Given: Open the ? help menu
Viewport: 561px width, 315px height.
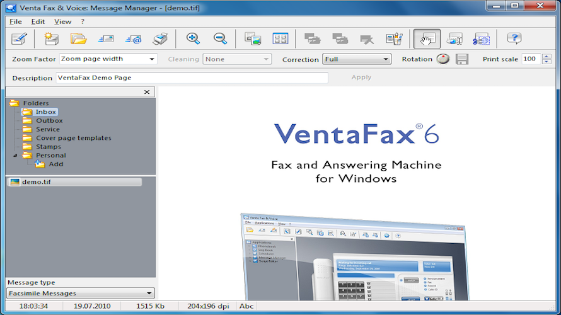Looking at the screenshot, I should click(x=83, y=21).
